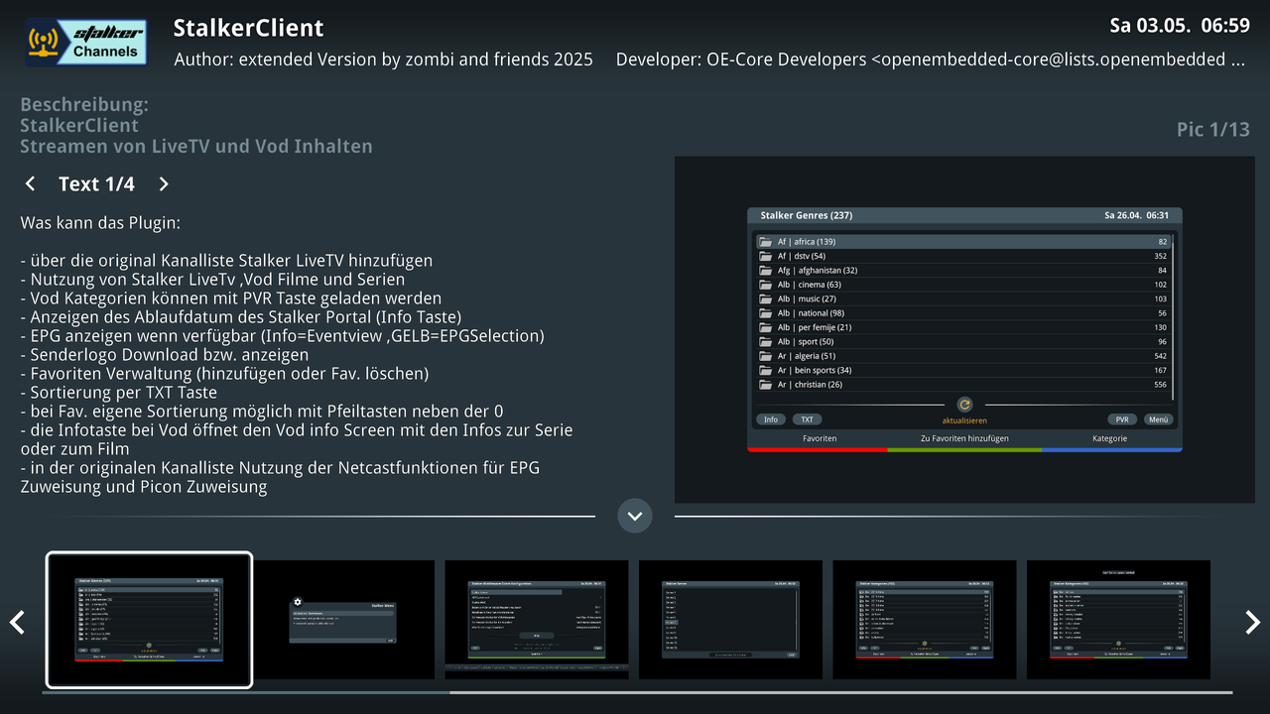Show next thumbnails with the right arrow
Viewport: 1270px width, 714px height.
tap(1252, 622)
